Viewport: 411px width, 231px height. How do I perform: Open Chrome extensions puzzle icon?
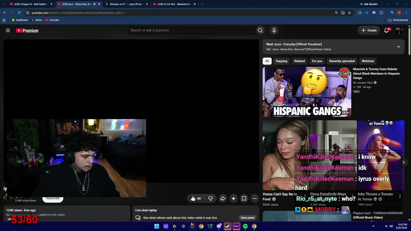point(381,13)
